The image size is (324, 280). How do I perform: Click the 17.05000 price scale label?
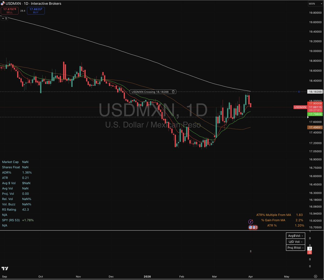pos(315,151)
